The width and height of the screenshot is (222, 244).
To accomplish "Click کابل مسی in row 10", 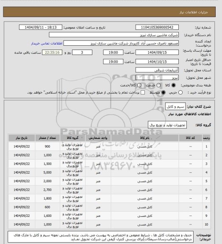I will 145,225.
